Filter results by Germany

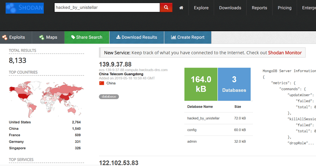(x=16, y=142)
